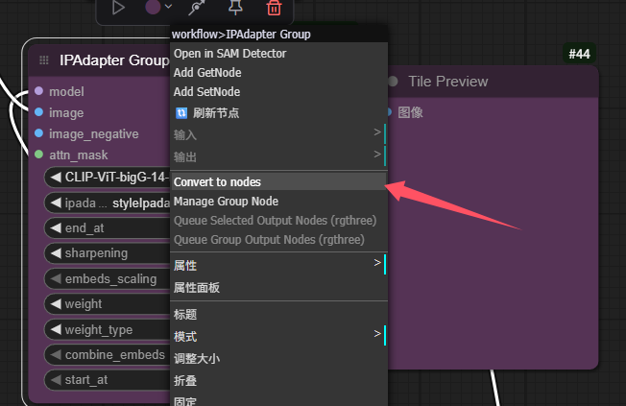The image size is (626, 406).
Task: Click the sharpening value field
Action: pyautogui.click(x=108, y=253)
